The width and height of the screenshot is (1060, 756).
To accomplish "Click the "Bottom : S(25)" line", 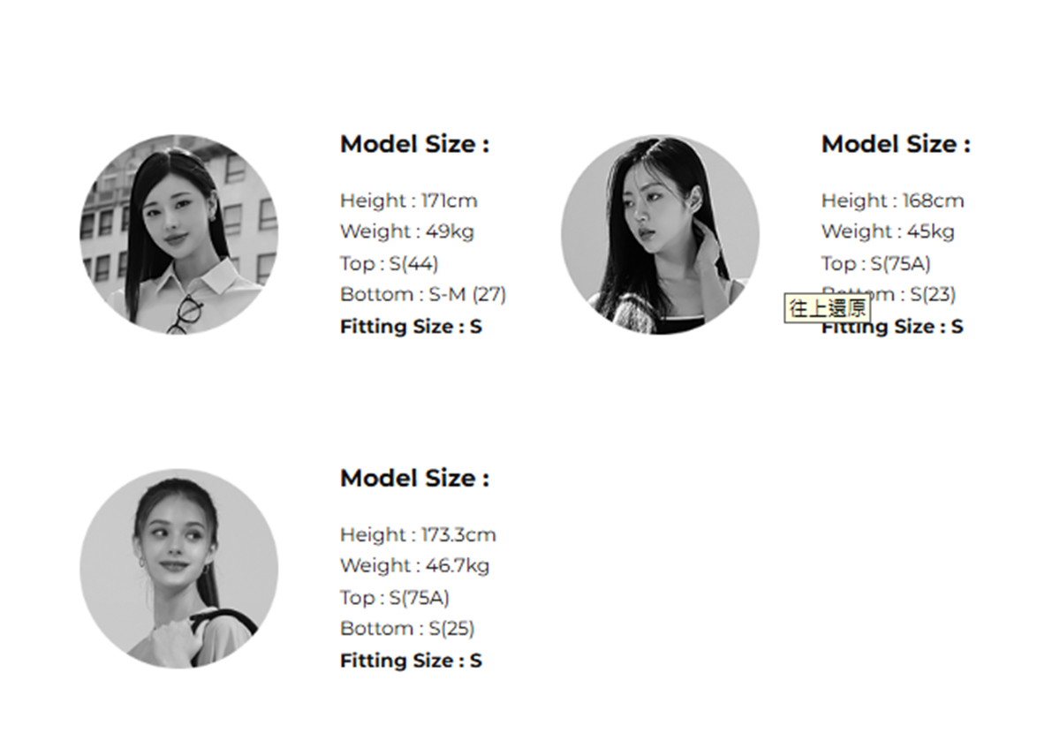I will 406,628.
